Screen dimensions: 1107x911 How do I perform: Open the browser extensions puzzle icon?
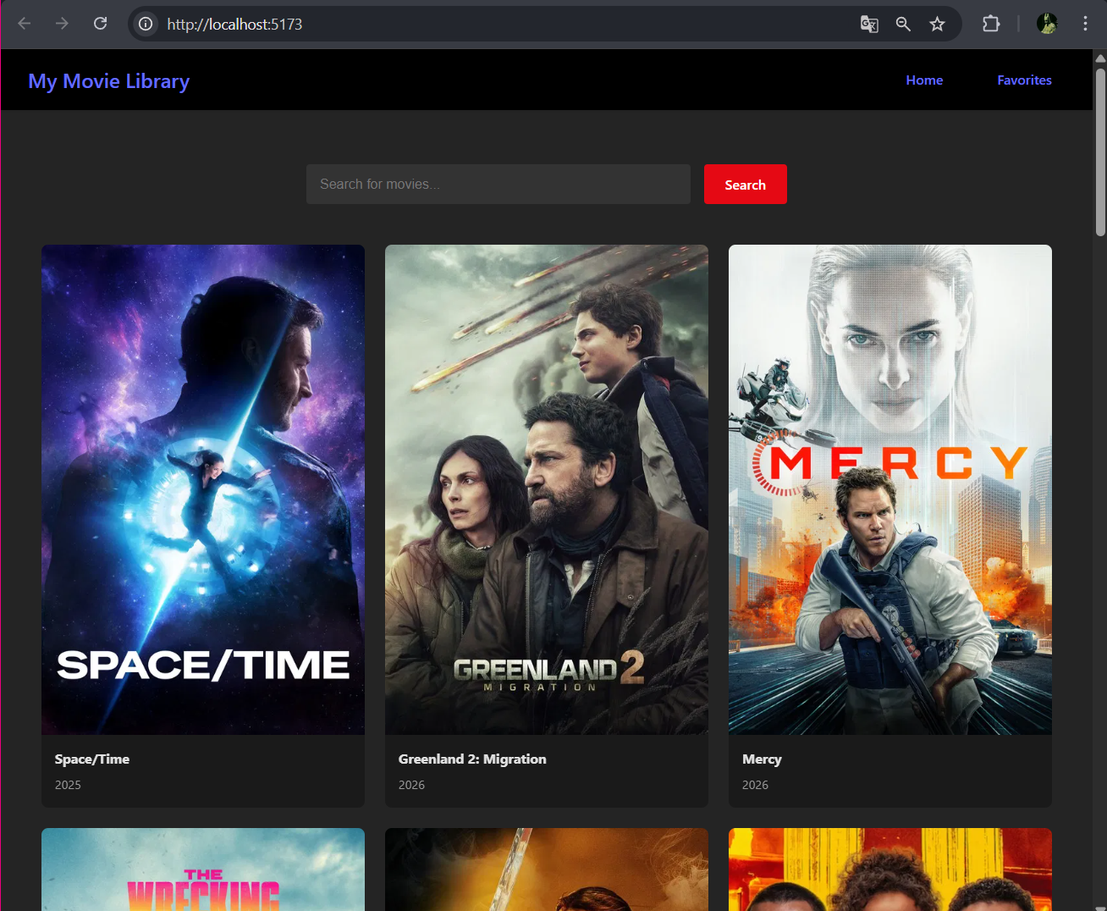(991, 24)
